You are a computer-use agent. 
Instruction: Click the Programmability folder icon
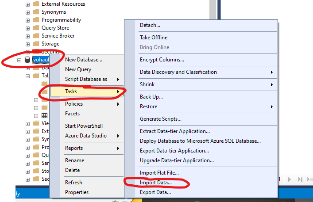click(x=36, y=20)
